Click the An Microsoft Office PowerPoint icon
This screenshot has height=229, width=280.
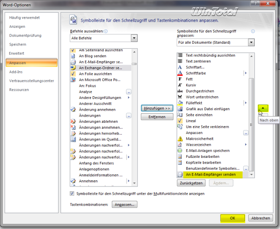click(73, 80)
